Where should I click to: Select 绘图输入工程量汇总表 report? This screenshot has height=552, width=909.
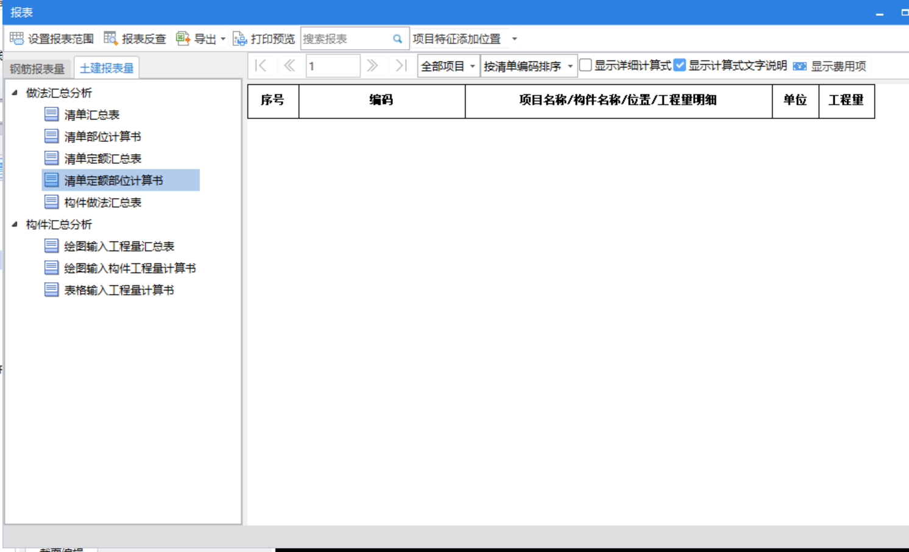(119, 246)
